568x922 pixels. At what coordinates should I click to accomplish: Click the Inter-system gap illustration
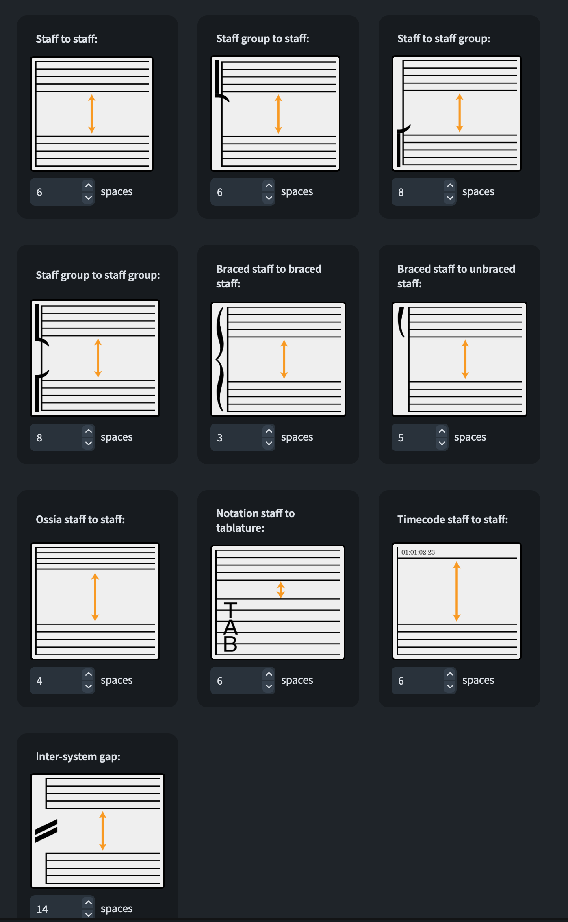click(x=98, y=831)
